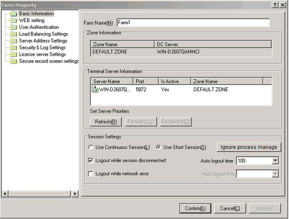Click the Load Balancing Settings folder icon
The height and width of the screenshot is (219, 289).
[x=14, y=34]
